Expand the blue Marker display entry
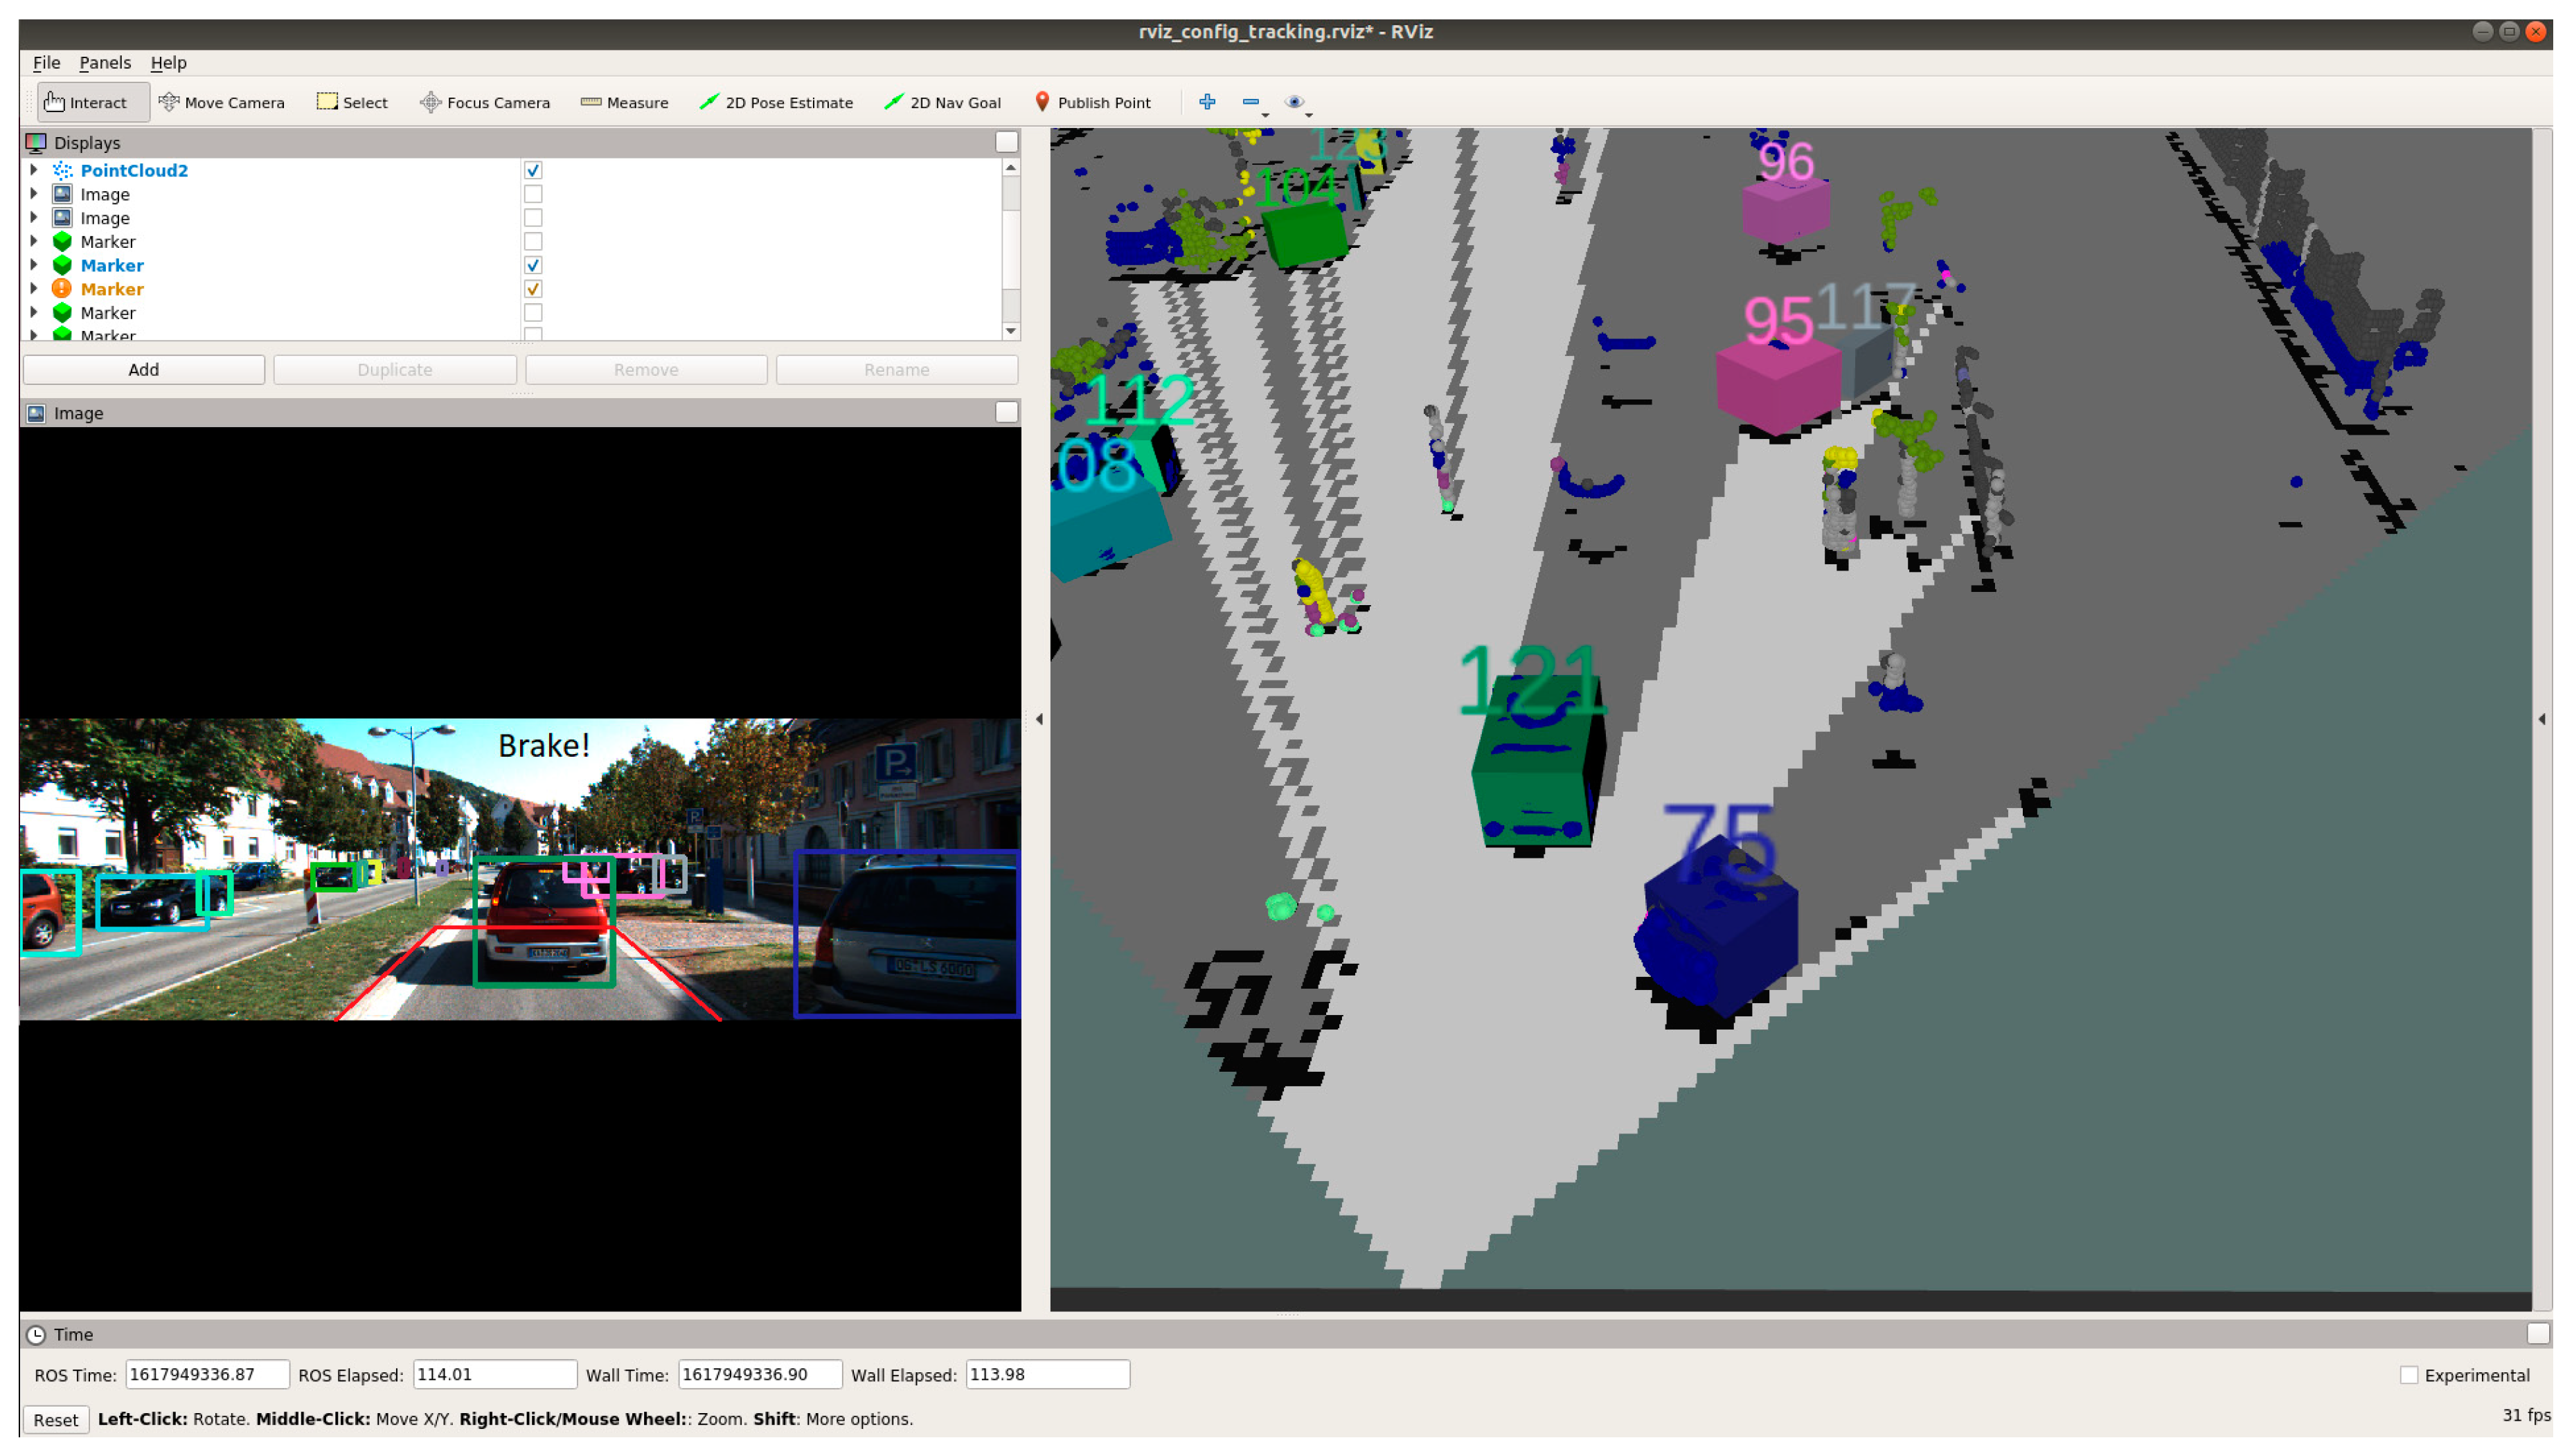The image size is (2574, 1456). pyautogui.click(x=34, y=265)
